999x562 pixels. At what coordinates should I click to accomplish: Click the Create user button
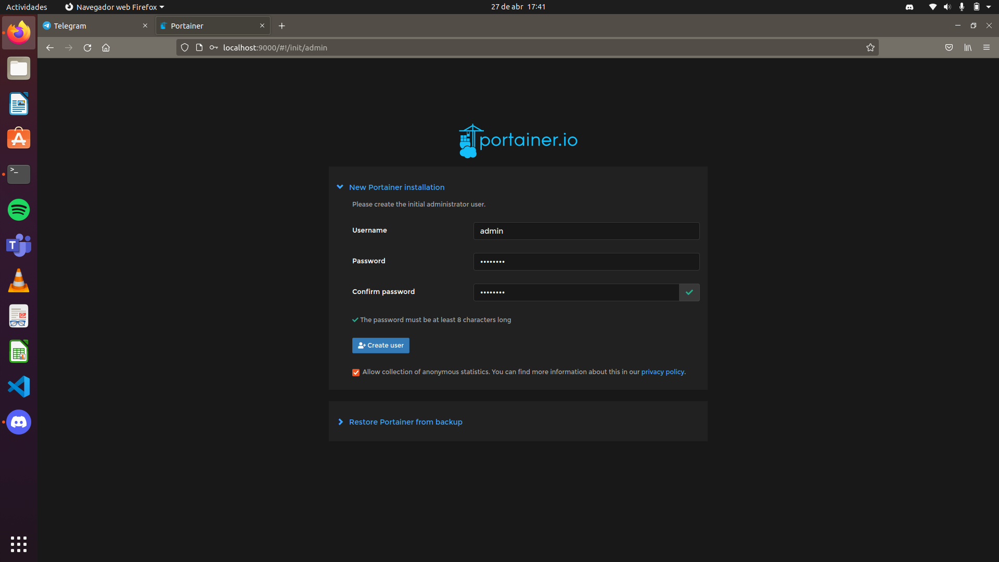coord(380,346)
